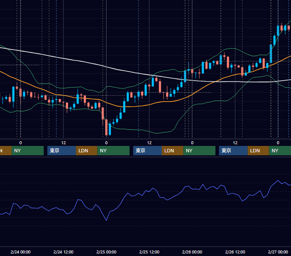Click the lowest red candle at 2/25 00:00
Screen dimensions: 291x256
[106, 127]
